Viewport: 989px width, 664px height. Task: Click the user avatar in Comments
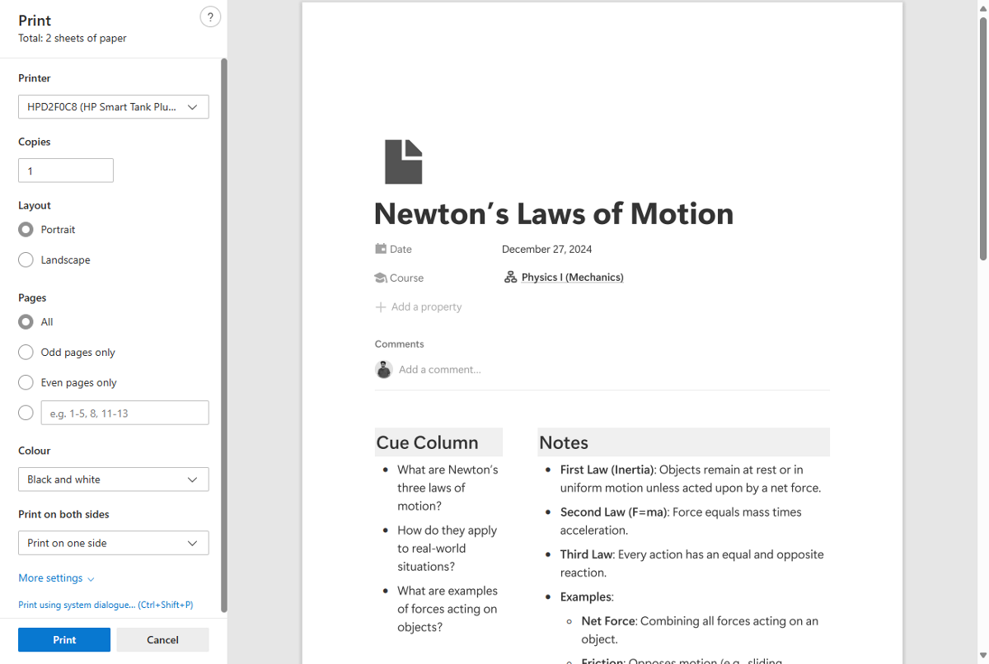point(384,369)
